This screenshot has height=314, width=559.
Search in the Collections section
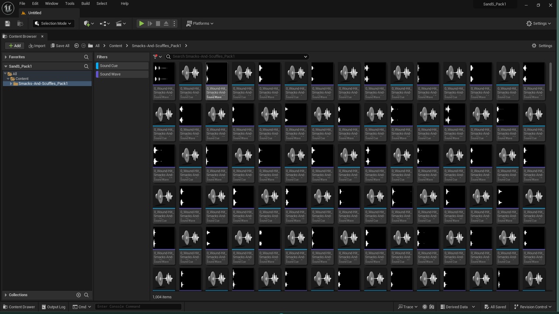click(x=86, y=295)
